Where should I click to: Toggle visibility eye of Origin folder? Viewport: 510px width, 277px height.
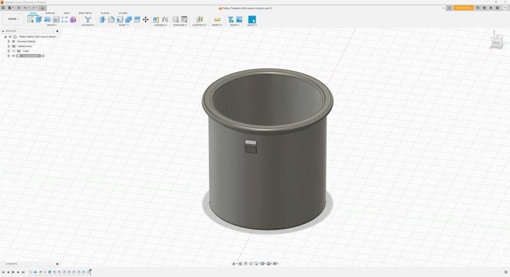tap(13, 51)
